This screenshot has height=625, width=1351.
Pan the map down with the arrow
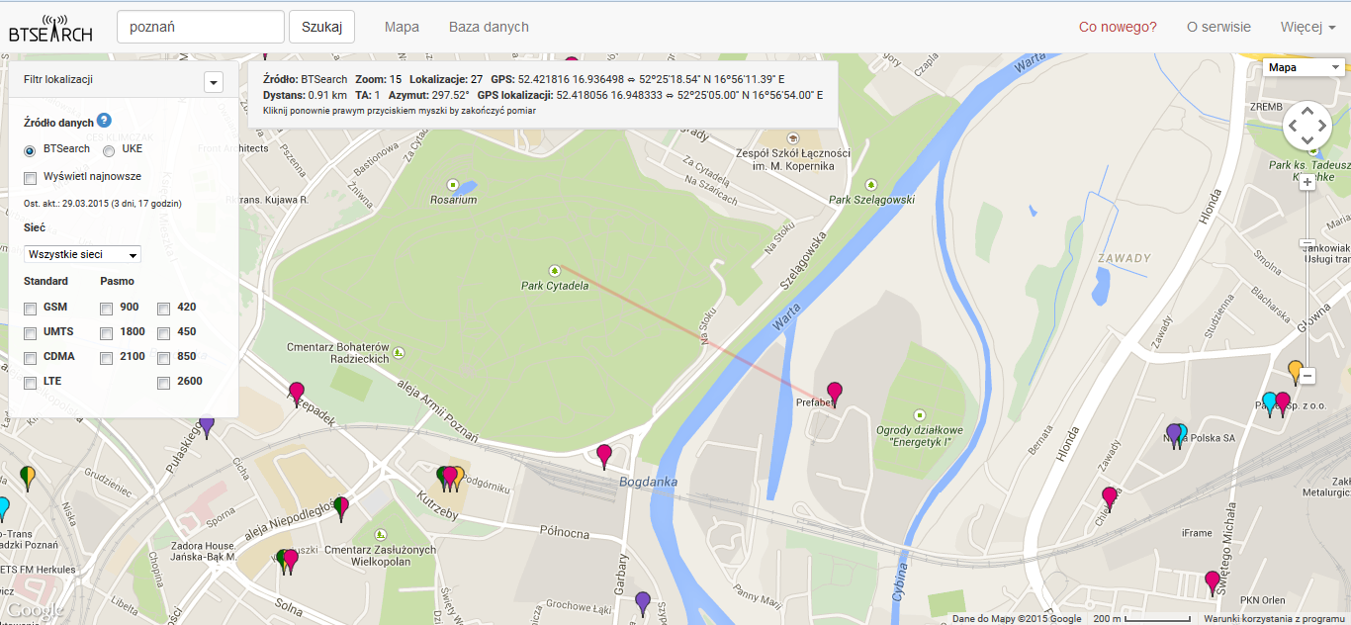coord(1307,140)
